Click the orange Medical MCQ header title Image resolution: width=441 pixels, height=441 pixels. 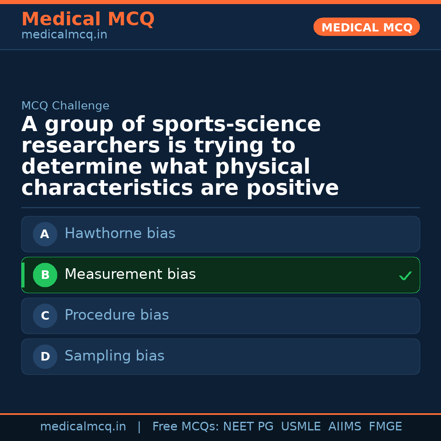click(88, 19)
